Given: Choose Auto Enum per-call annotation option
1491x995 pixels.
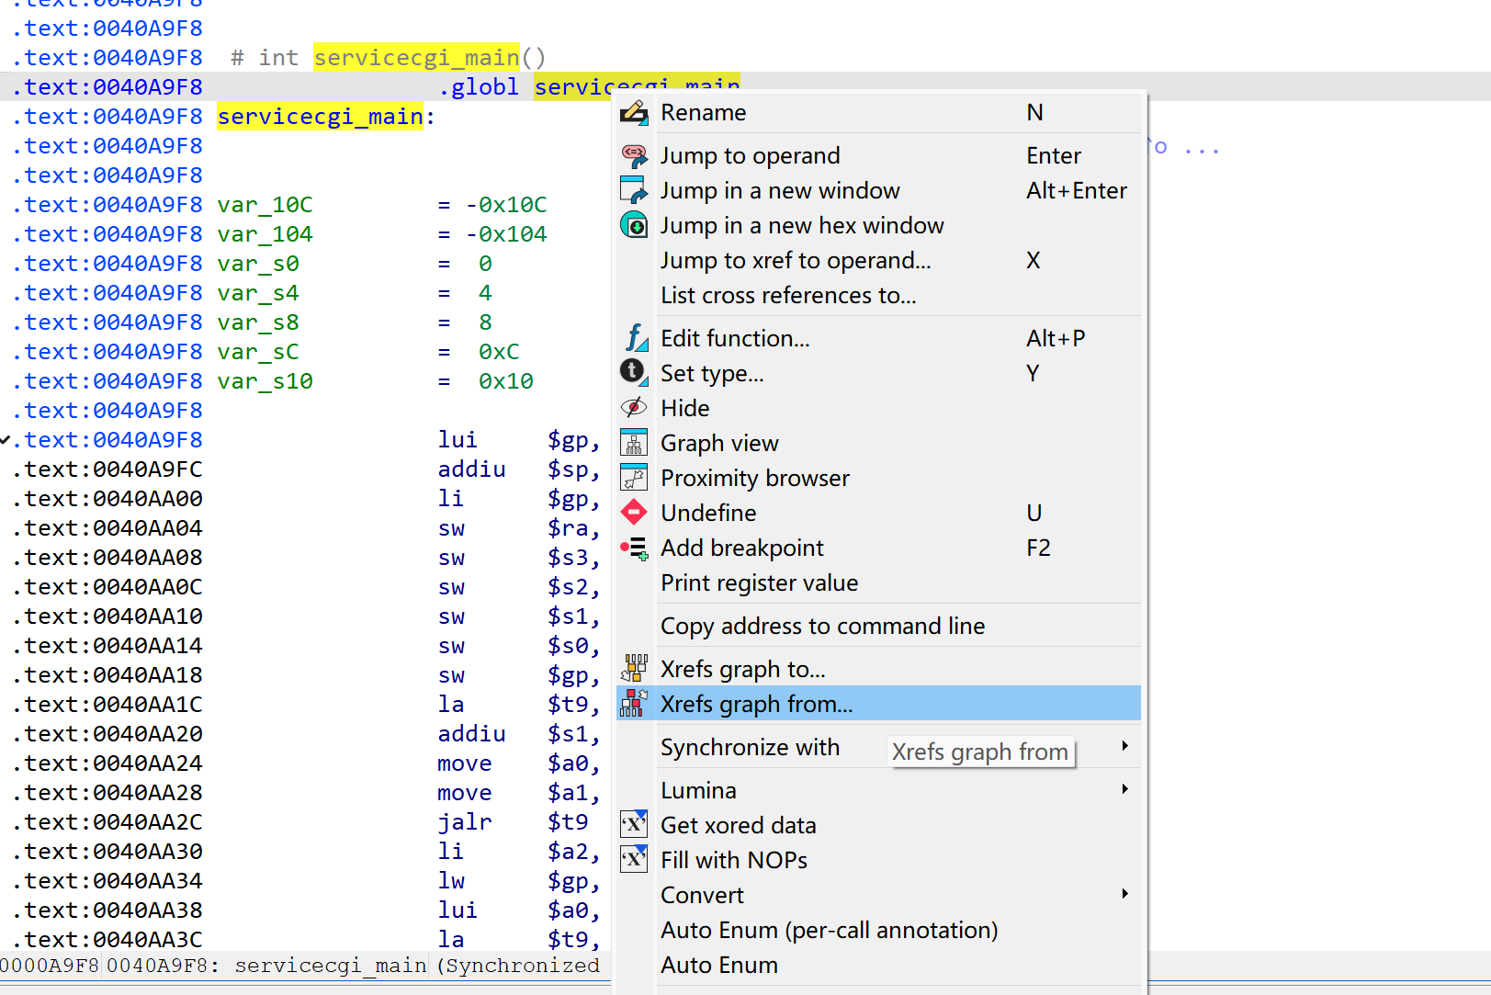Looking at the screenshot, I should tap(829, 930).
